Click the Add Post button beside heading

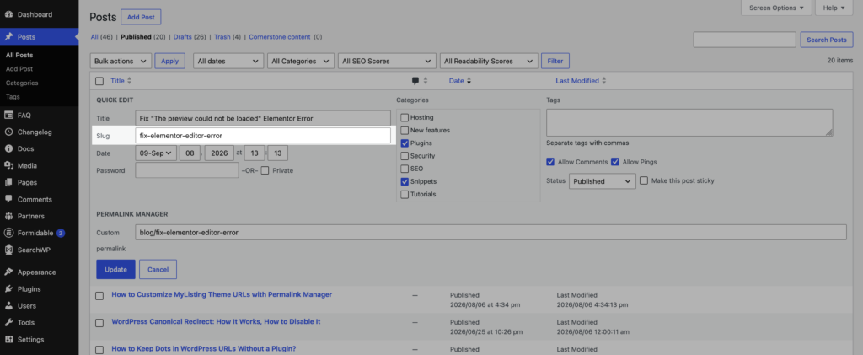tap(141, 17)
